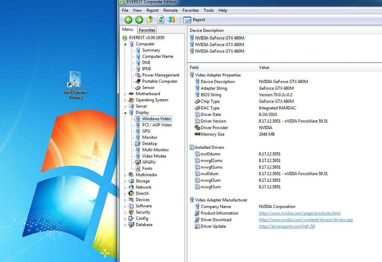382x262 pixels.
Task: Open the Tools menu
Action: coord(209,10)
